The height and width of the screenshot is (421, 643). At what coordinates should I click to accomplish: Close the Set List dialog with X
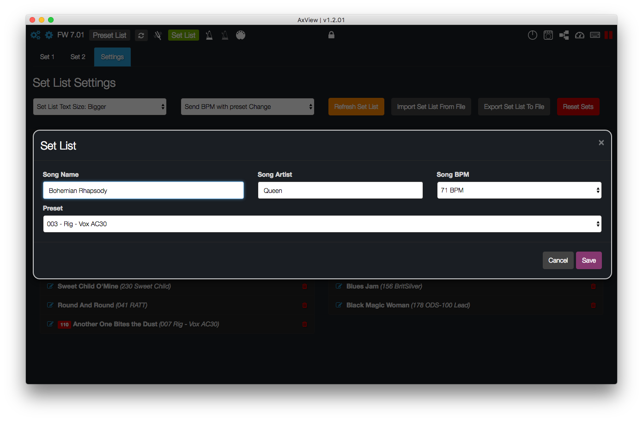point(601,143)
